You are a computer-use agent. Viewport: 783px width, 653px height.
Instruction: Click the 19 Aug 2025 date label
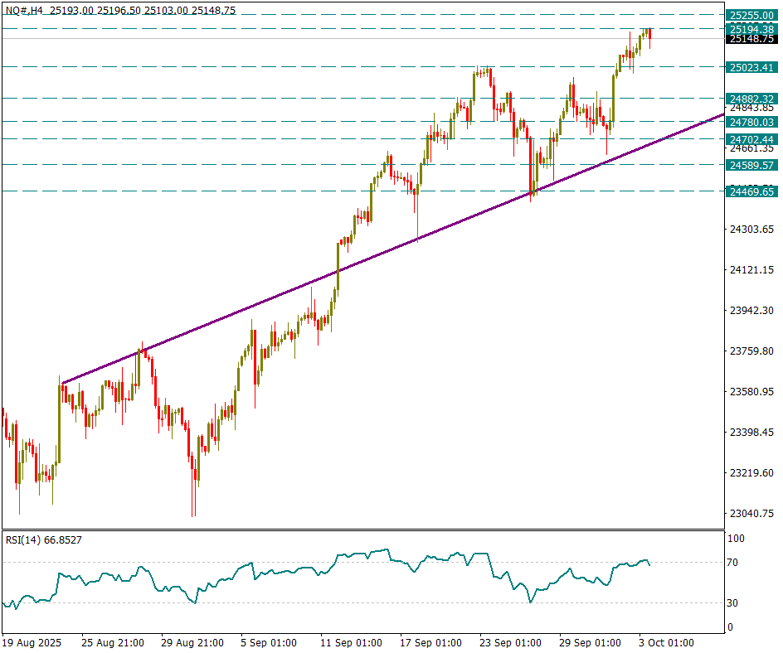[x=32, y=642]
